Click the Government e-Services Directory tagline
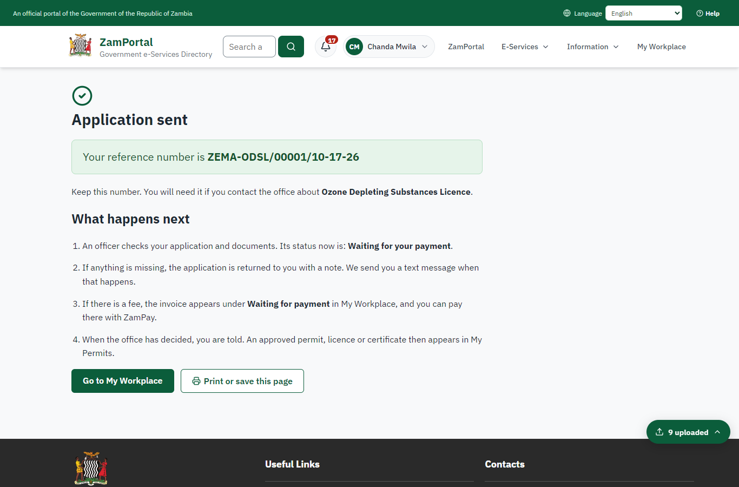 156,54
